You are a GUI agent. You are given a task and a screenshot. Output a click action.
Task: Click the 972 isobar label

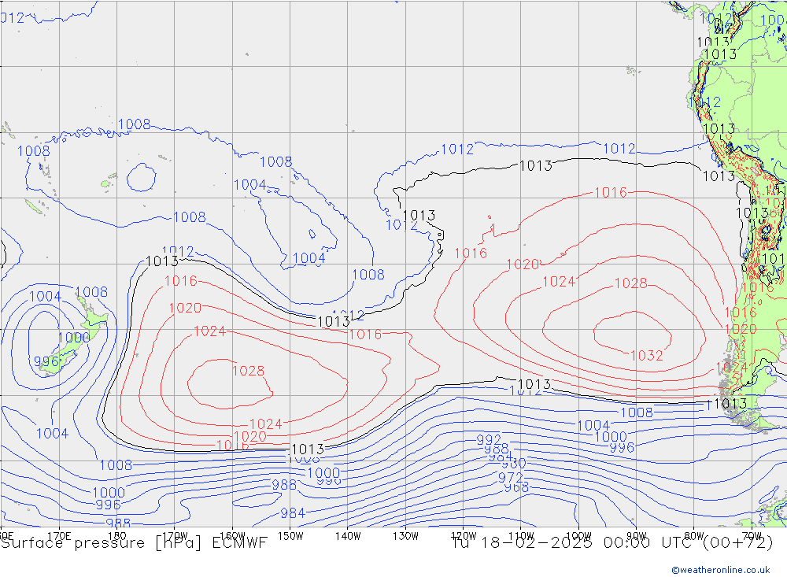510,477
